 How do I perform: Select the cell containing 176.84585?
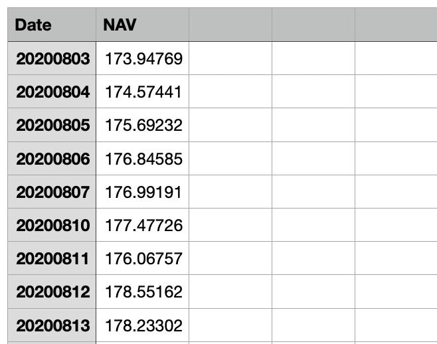tap(142, 158)
